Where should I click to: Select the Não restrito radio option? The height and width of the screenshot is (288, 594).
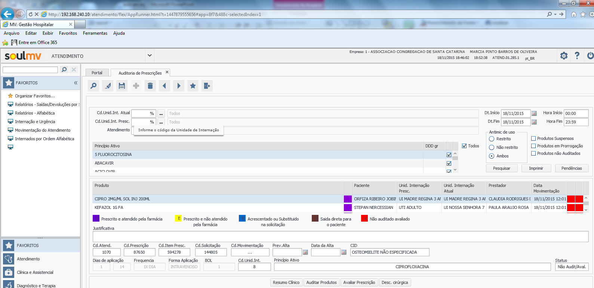click(492, 147)
